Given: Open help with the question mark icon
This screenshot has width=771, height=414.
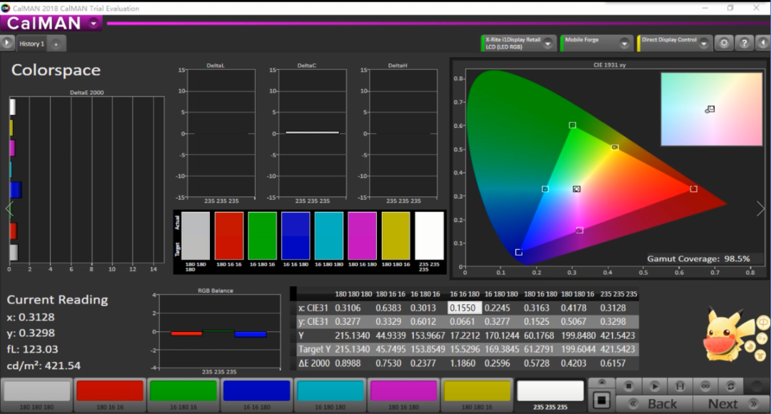Looking at the screenshot, I should pos(744,43).
